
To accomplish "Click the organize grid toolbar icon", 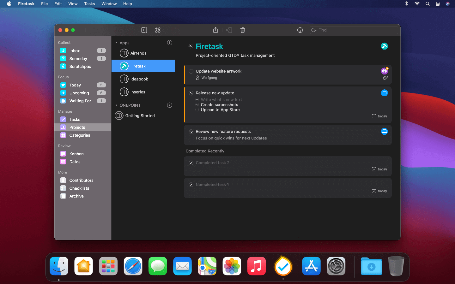I will 158,30.
